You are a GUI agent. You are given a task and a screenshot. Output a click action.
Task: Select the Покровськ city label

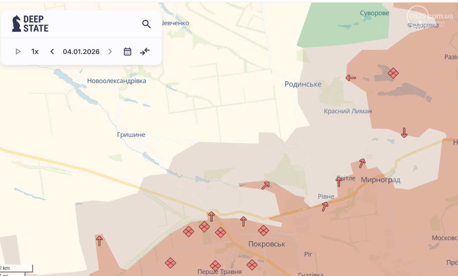pyautogui.click(x=267, y=244)
